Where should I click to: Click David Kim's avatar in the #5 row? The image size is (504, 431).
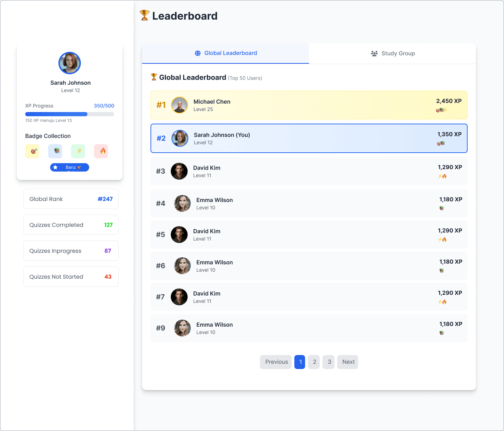pos(179,235)
